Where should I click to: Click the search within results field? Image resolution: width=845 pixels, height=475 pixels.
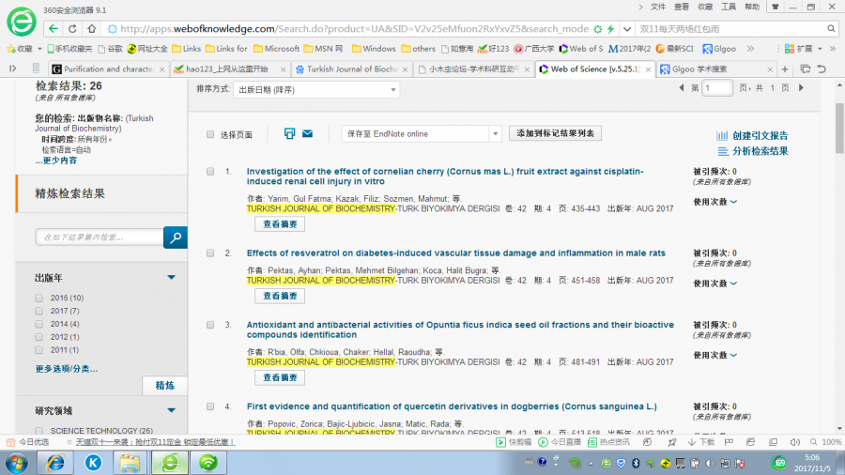(x=100, y=237)
